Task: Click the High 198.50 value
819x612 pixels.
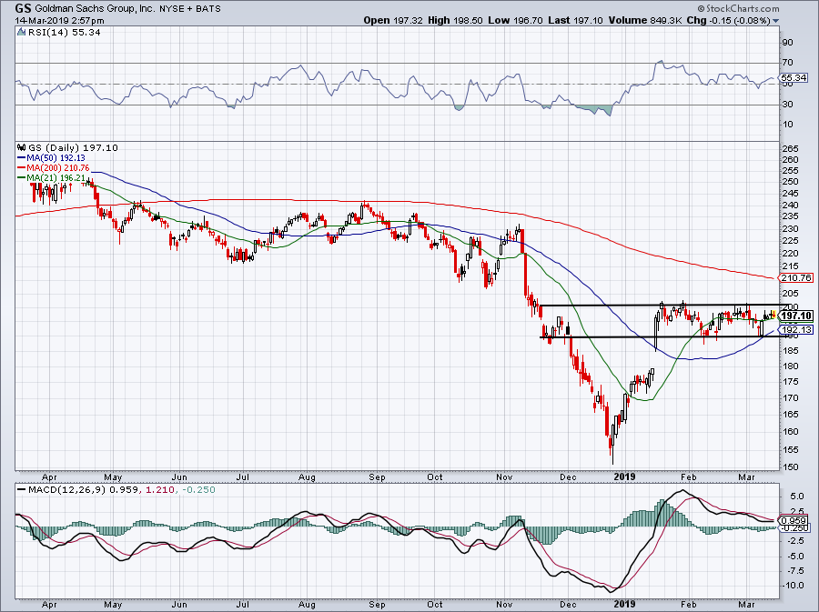Action: [455, 20]
